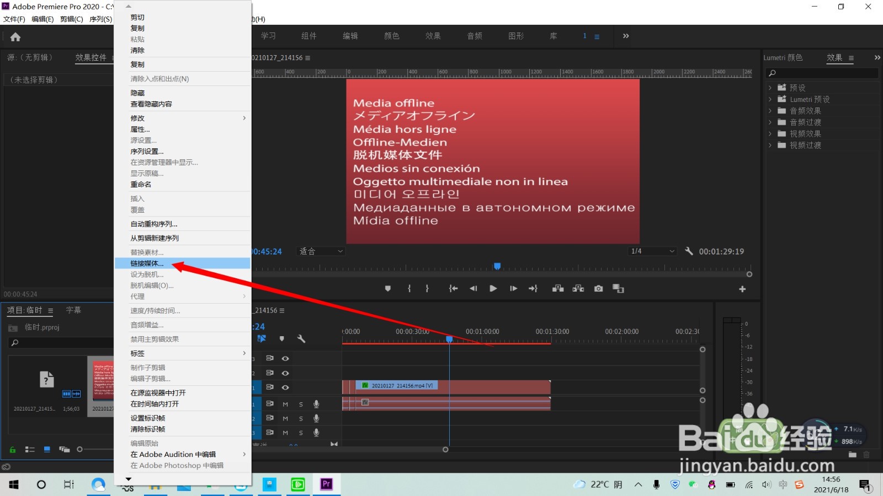Enable voice-over record on audio track 1
Viewport: 883px width, 496px height.
point(316,404)
